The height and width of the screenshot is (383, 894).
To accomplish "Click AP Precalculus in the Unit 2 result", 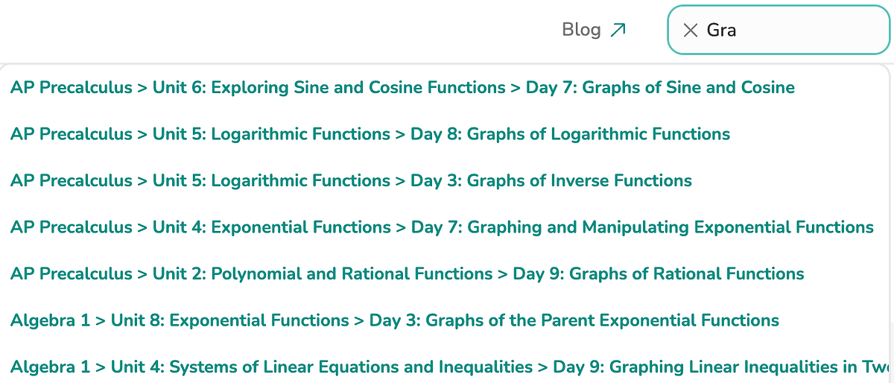I will point(71,273).
